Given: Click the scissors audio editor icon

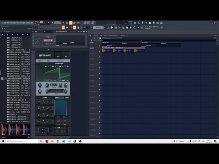Looking at the screenshot, I should [139, 23].
